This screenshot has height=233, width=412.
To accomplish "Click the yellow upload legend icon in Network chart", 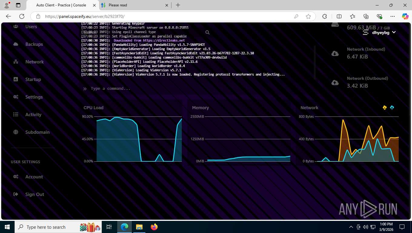I will [385, 108].
